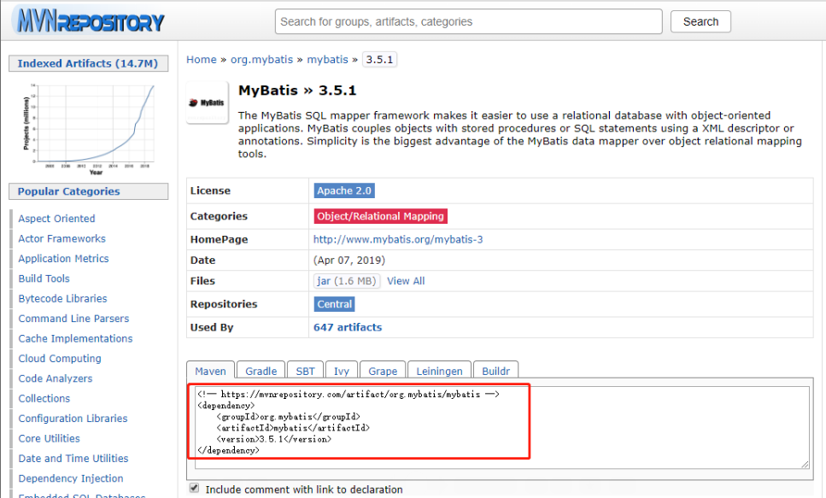Image resolution: width=826 pixels, height=498 pixels.
Task: Open the Leiningen tab
Action: 439,371
